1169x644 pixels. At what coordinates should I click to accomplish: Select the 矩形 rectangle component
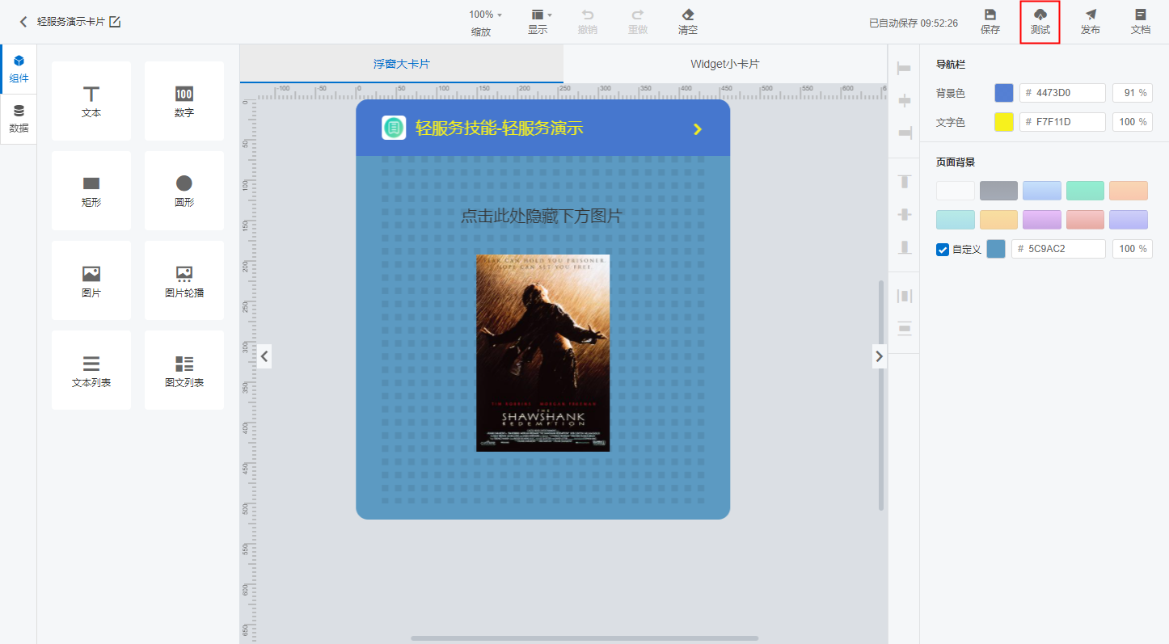(x=91, y=191)
